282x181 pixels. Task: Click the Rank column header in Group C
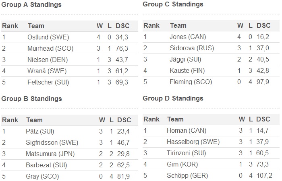151,25
